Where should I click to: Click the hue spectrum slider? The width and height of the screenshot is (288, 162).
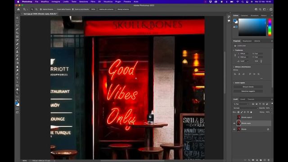(x=270, y=27)
